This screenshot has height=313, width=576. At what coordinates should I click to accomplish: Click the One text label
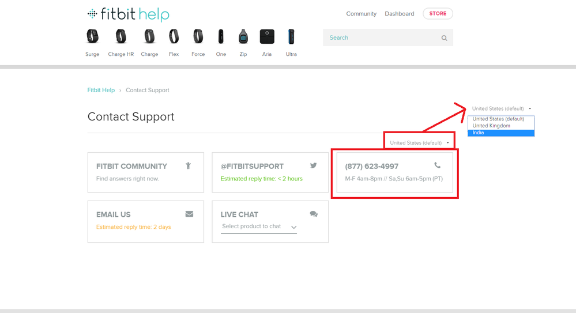click(x=221, y=54)
